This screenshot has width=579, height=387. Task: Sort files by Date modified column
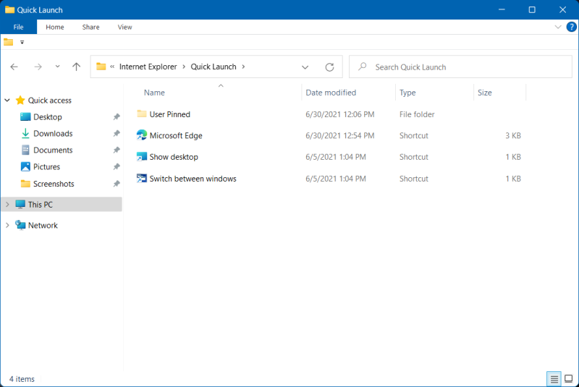coord(331,93)
